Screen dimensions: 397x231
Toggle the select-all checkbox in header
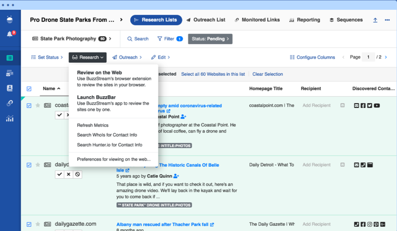tap(29, 89)
